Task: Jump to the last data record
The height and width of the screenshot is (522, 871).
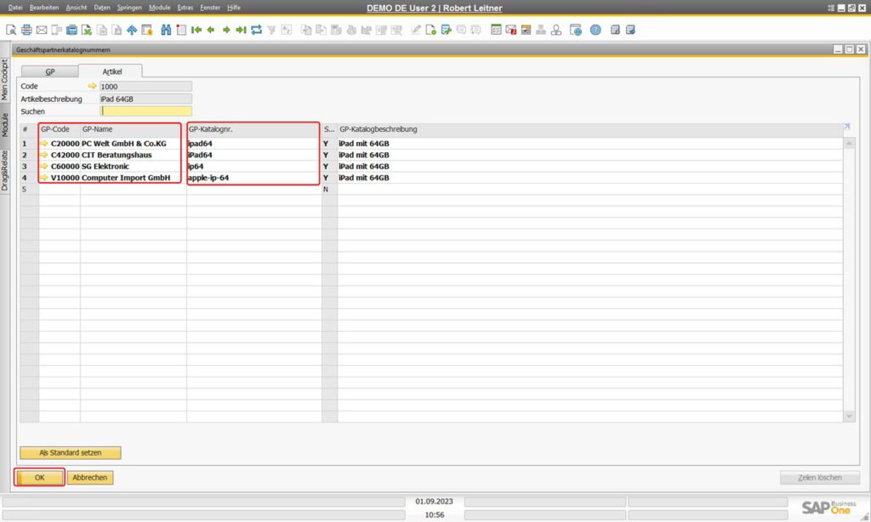Action: click(x=241, y=30)
